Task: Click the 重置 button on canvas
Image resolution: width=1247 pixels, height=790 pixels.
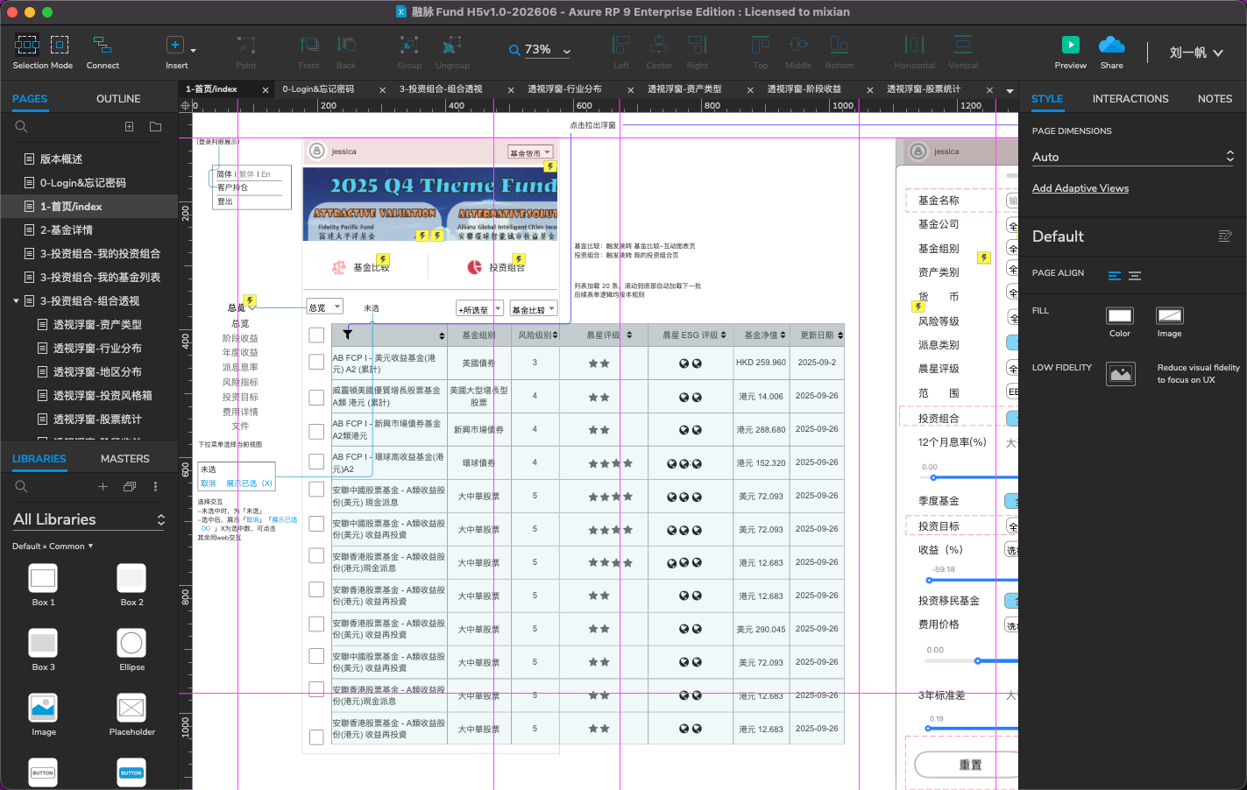Action: coord(967,765)
